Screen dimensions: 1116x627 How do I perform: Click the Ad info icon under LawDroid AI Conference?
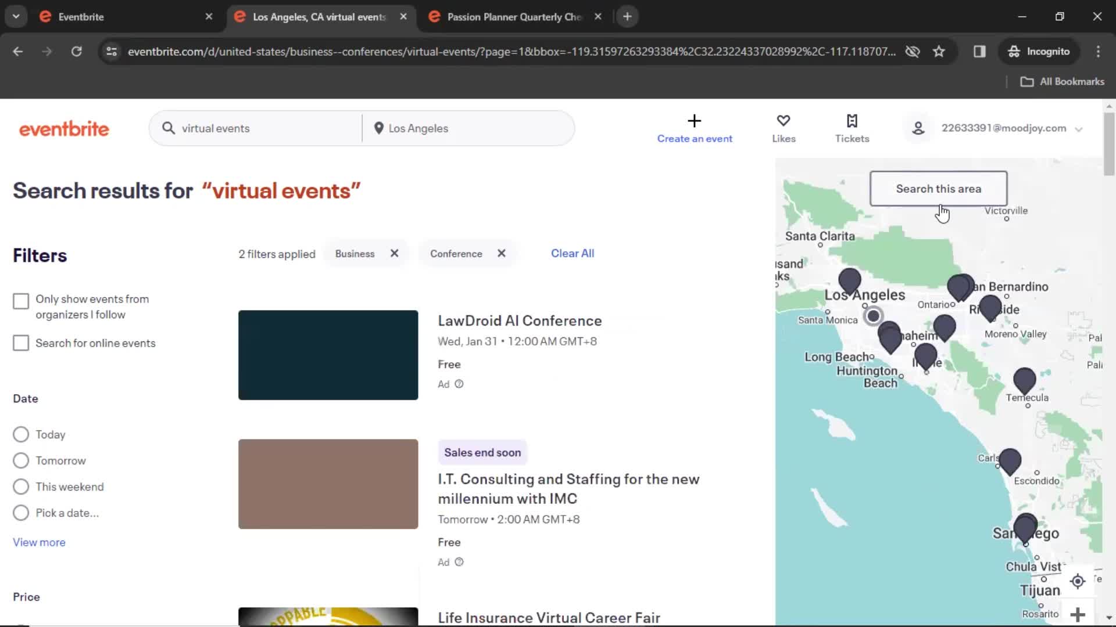pyautogui.click(x=459, y=384)
